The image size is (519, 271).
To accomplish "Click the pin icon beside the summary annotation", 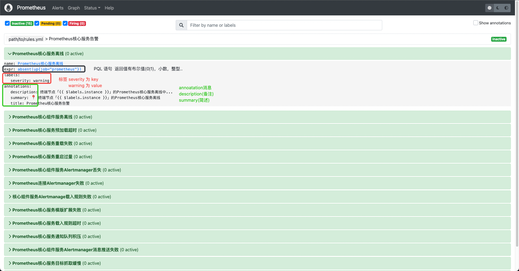I will (34, 97).
